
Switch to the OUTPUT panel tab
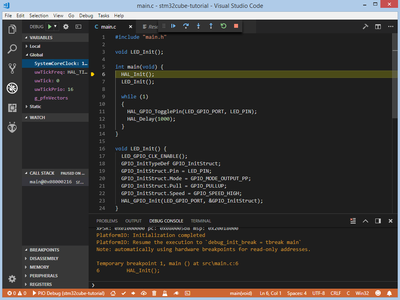point(133,221)
